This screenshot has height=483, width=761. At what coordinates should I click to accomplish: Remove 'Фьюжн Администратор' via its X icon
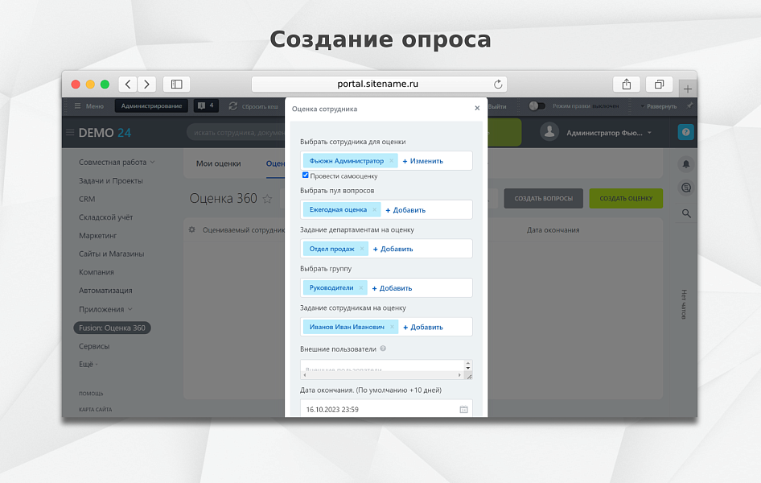(392, 160)
